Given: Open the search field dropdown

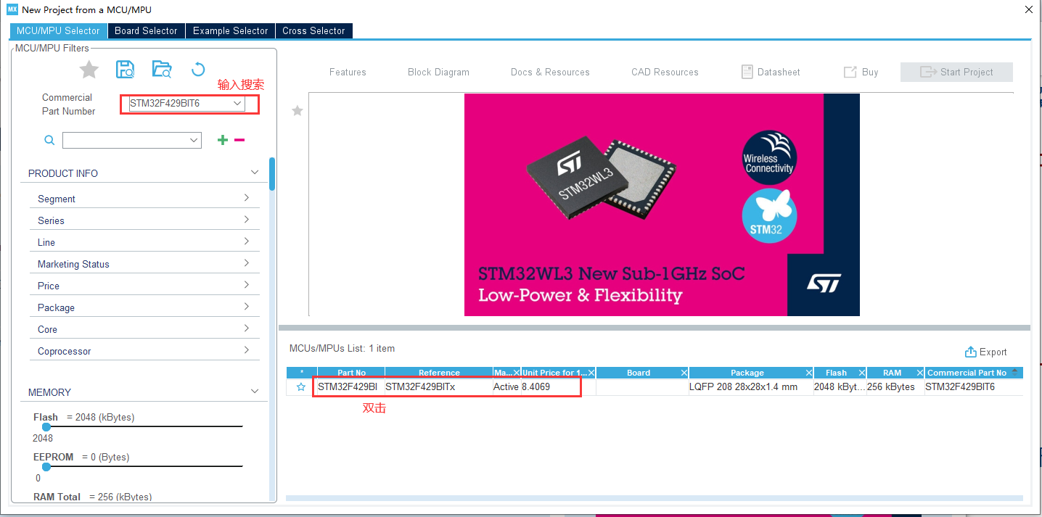Looking at the screenshot, I should [194, 140].
